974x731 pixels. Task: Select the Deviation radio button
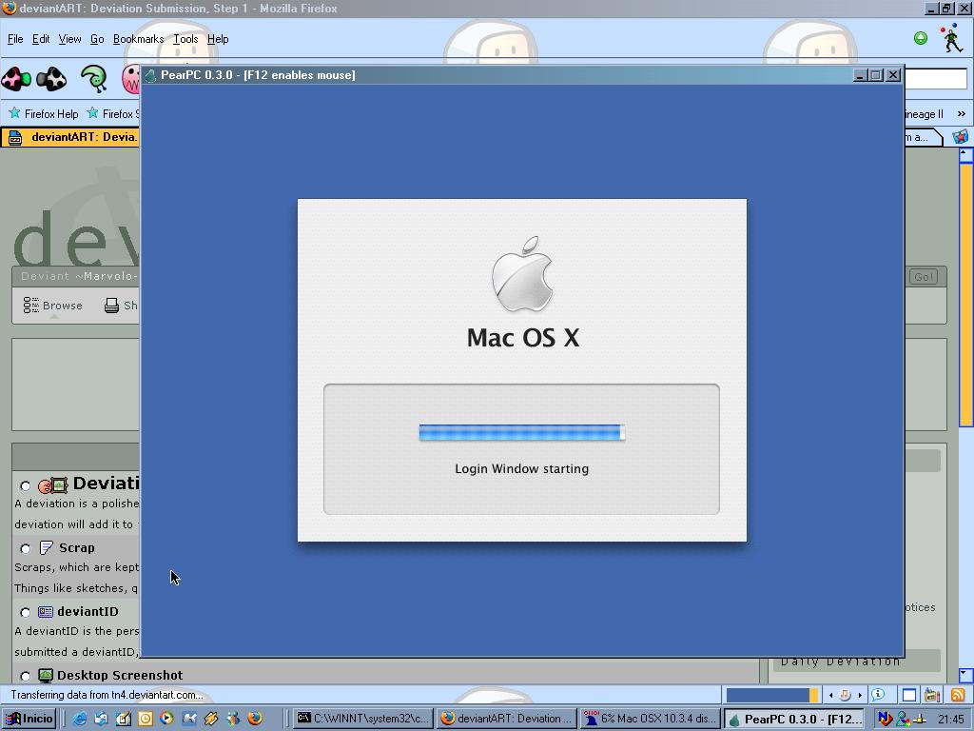25,485
